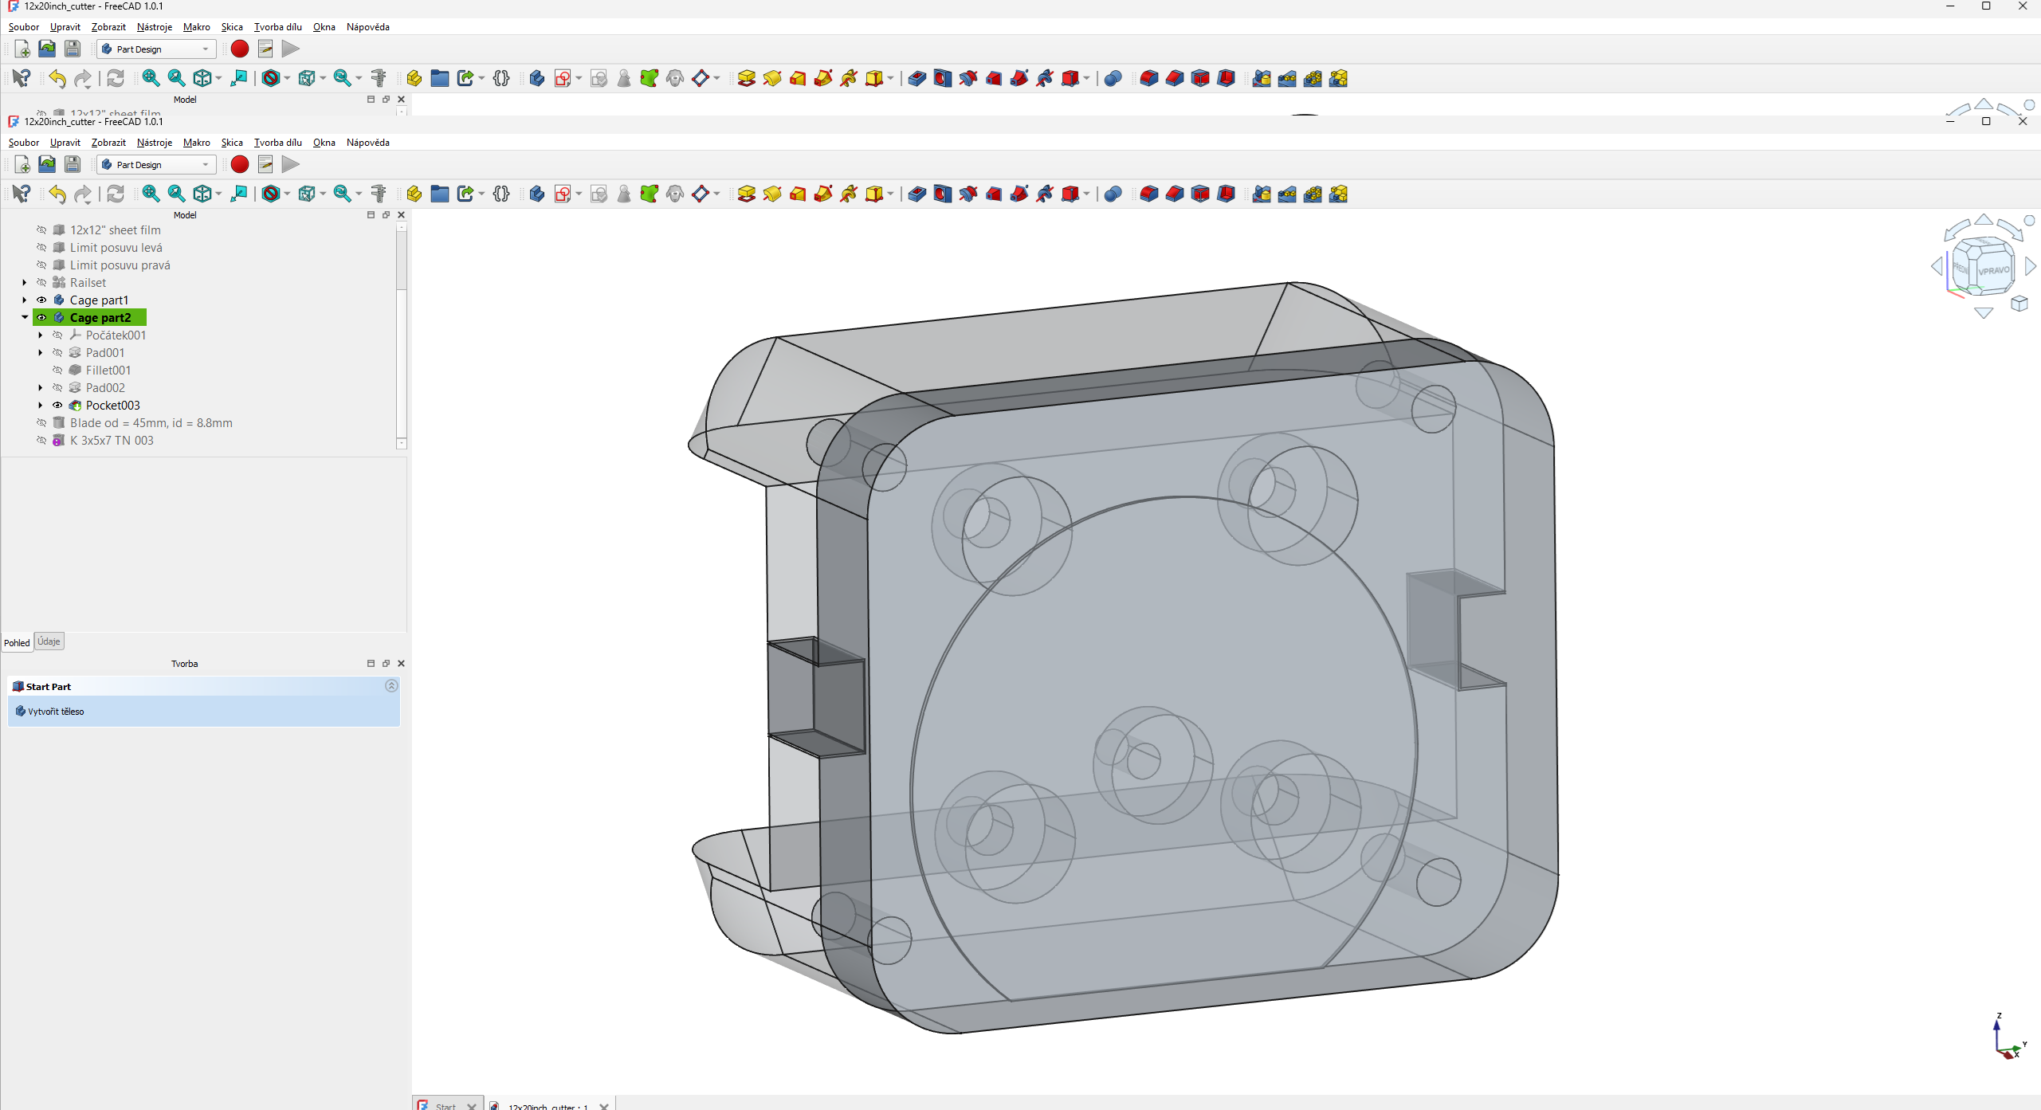The width and height of the screenshot is (2041, 1110).
Task: Collapse the Cage part2 tree node
Action: click(x=25, y=317)
